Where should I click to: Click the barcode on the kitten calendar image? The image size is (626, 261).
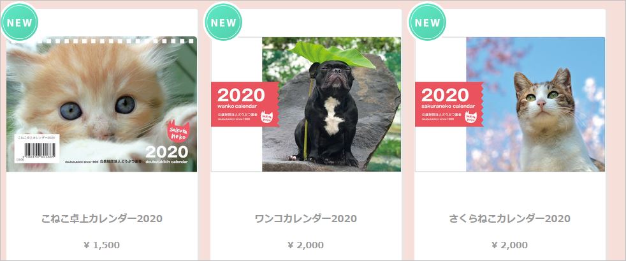(x=37, y=149)
